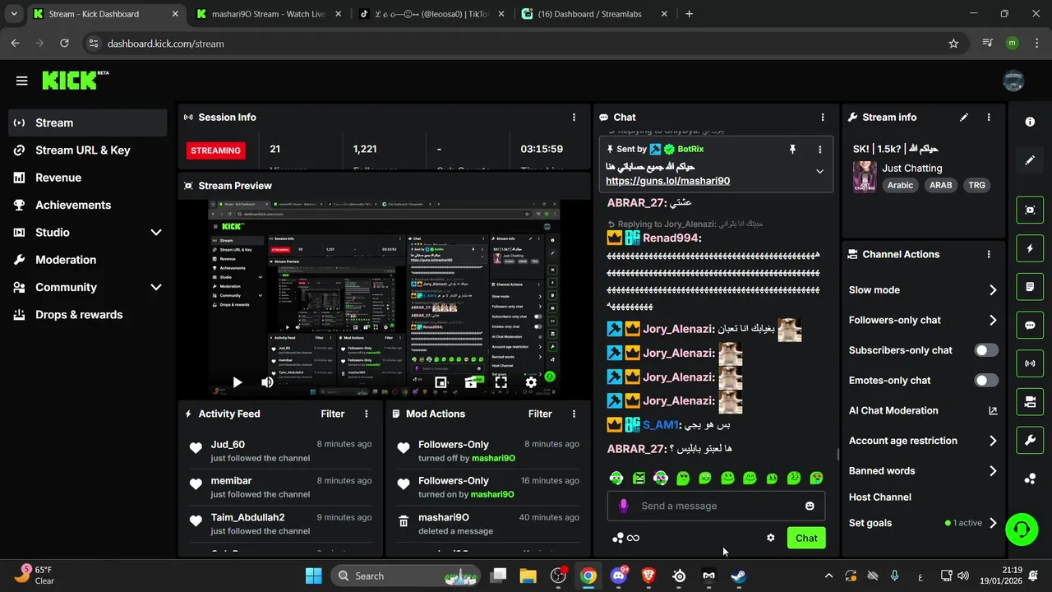
Task: Click the purple microphone in message box
Action: 624,506
